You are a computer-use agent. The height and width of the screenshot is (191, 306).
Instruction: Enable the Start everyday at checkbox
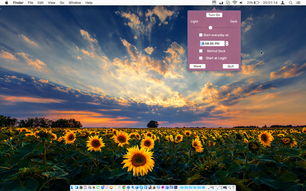click(200, 35)
